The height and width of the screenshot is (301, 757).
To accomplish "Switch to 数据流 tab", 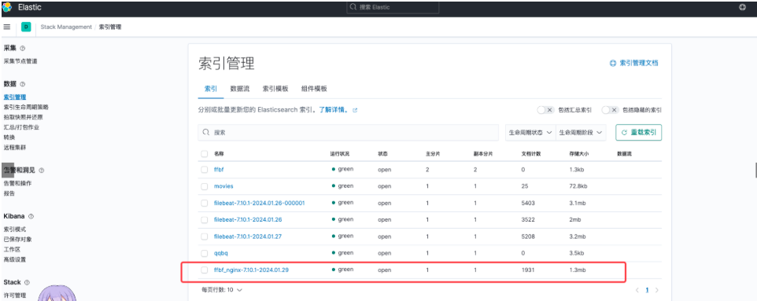I will (240, 89).
